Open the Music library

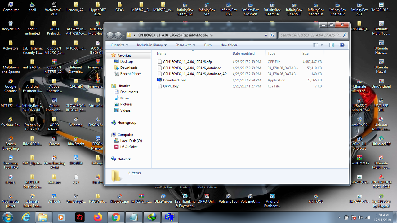pyautogui.click(x=125, y=98)
